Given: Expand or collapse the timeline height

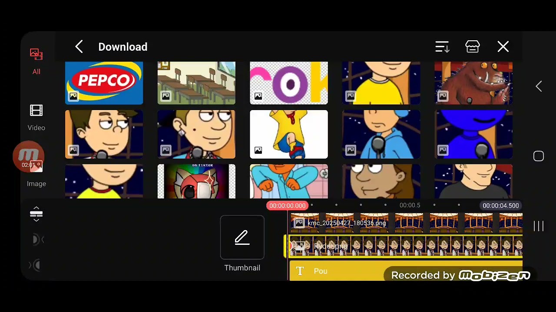Looking at the screenshot, I should [x=36, y=214].
